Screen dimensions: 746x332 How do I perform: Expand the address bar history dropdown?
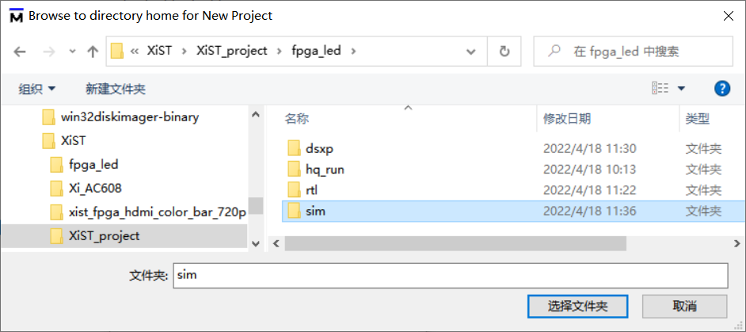tap(471, 52)
